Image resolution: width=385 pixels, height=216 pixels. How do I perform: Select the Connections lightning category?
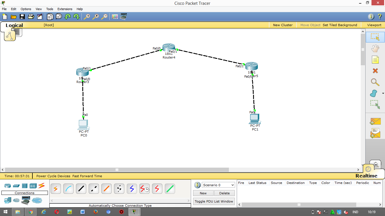click(42, 186)
